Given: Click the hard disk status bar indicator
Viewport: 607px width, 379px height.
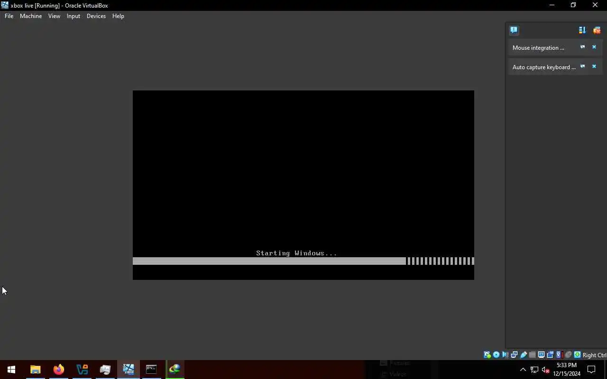Looking at the screenshot, I should point(487,355).
